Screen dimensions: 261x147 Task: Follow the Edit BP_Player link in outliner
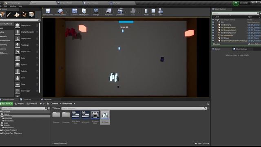pos(253,38)
